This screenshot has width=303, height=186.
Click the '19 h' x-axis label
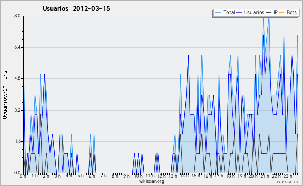click(x=241, y=176)
